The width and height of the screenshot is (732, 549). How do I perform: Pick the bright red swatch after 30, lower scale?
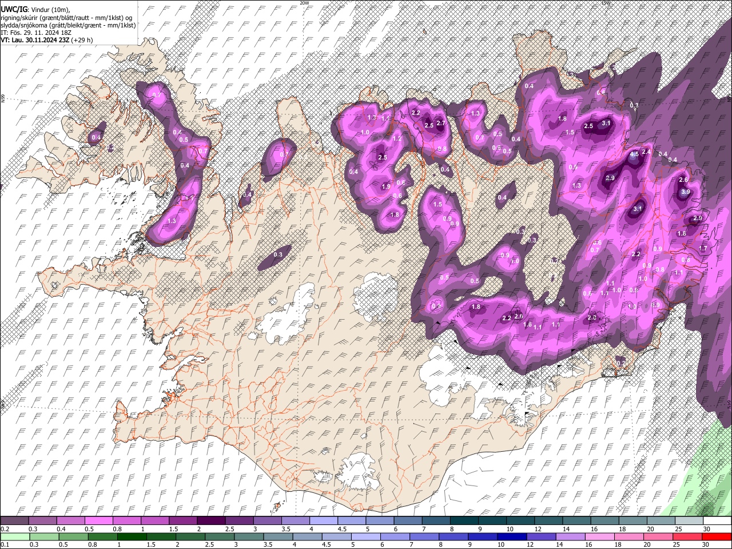click(x=718, y=536)
